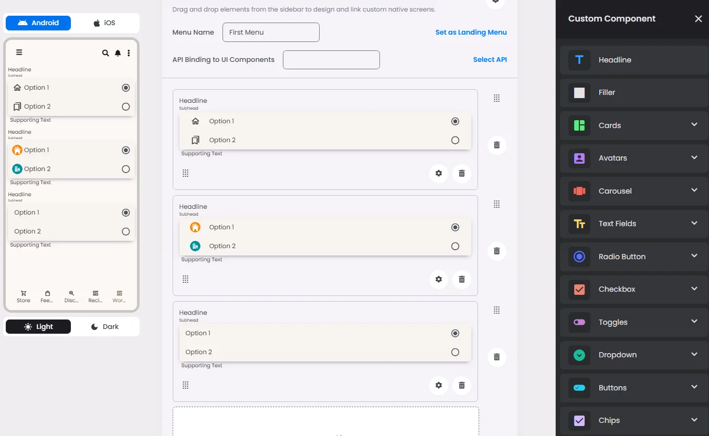This screenshot has width=709, height=436.
Task: Switch preview to the iOS tab
Action: (105, 23)
